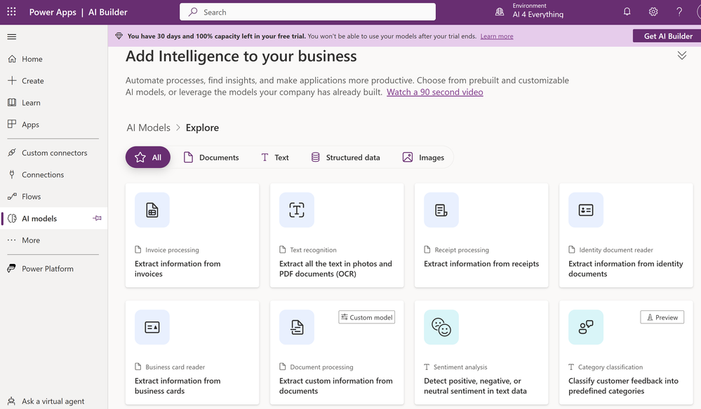The image size is (701, 409).
Task: Click the Category classification card icon
Action: tap(586, 327)
